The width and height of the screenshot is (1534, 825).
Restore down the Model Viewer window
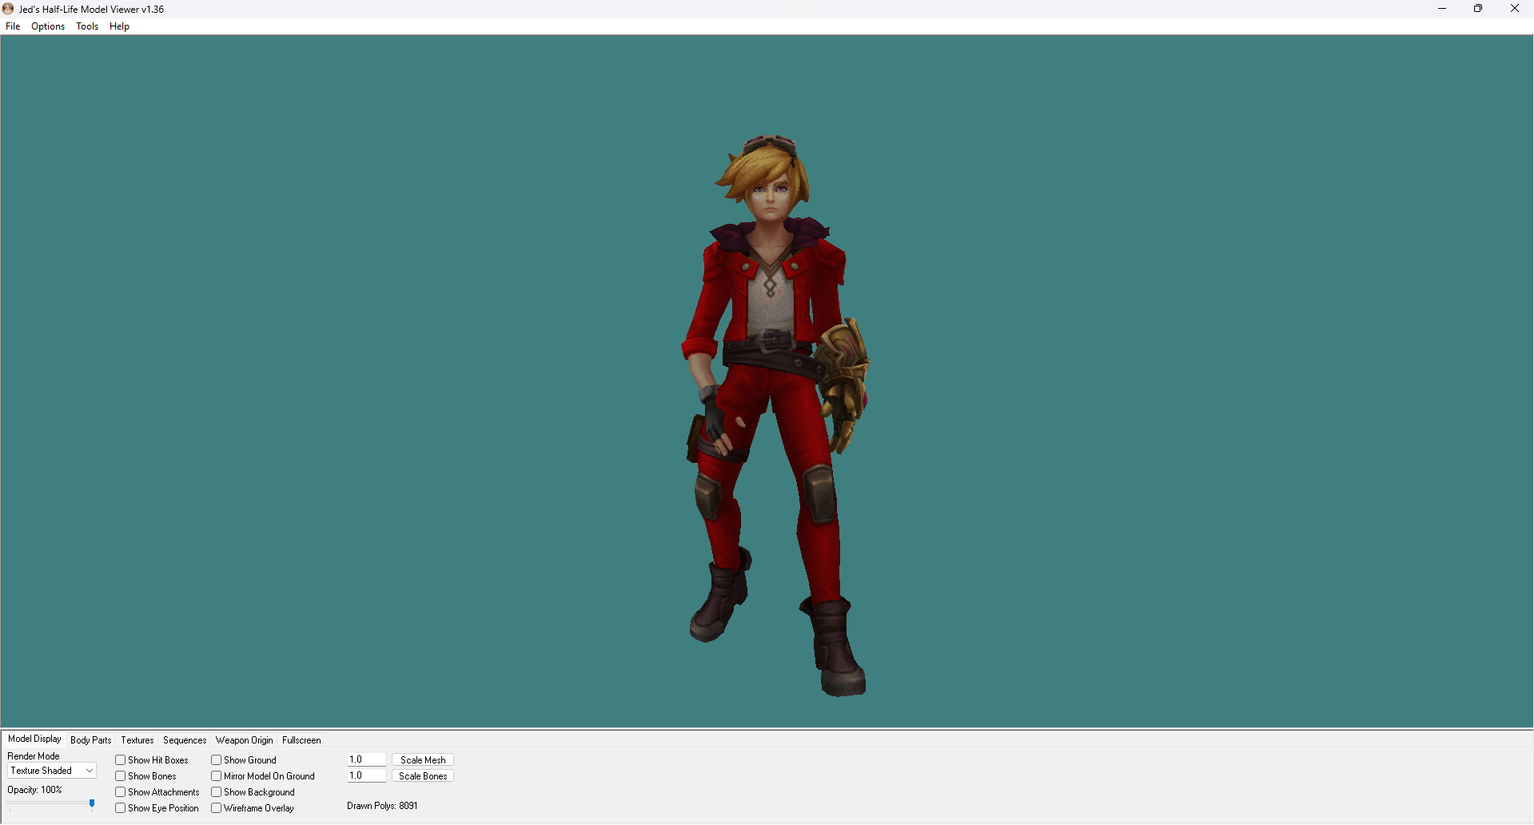click(1478, 9)
